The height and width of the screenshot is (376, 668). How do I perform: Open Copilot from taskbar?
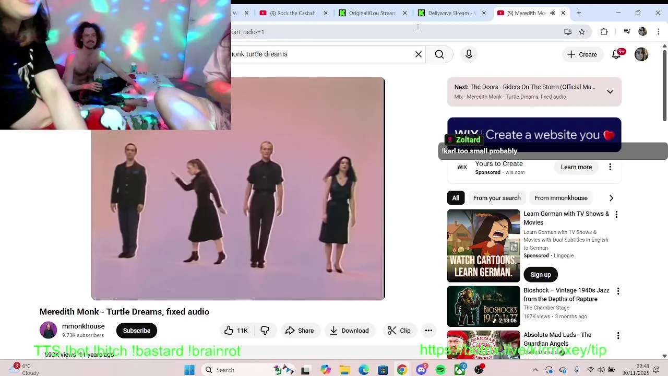click(326, 370)
